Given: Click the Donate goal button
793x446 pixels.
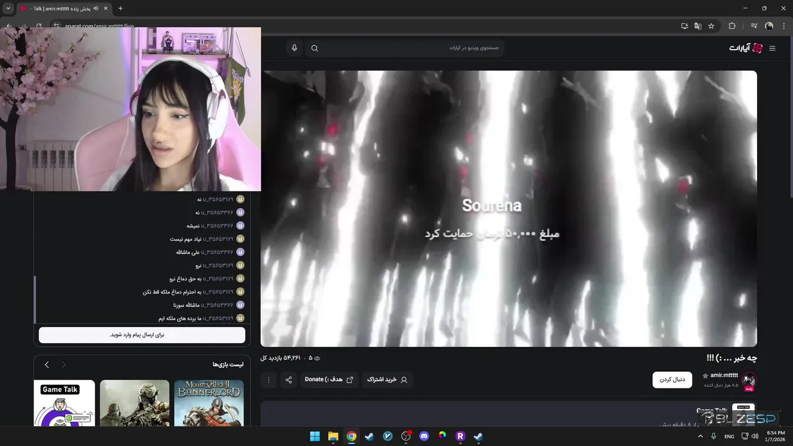Looking at the screenshot, I should tap(329, 380).
